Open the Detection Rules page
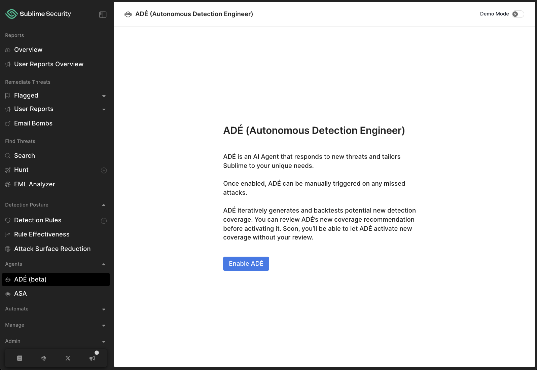537x370 pixels. coord(38,220)
